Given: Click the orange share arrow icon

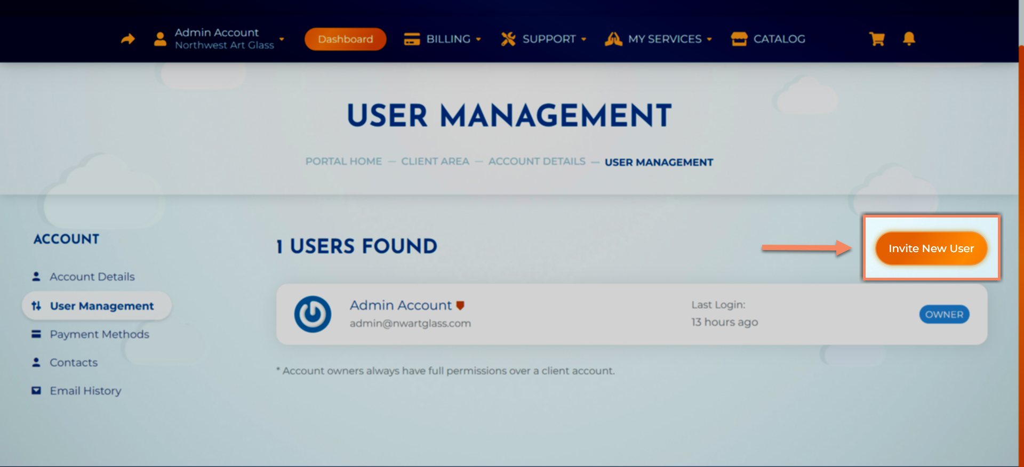Looking at the screenshot, I should (x=128, y=39).
